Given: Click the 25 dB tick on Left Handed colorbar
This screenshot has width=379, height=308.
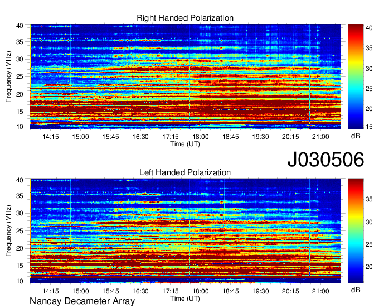Looking at the screenshot, I should [369, 244].
